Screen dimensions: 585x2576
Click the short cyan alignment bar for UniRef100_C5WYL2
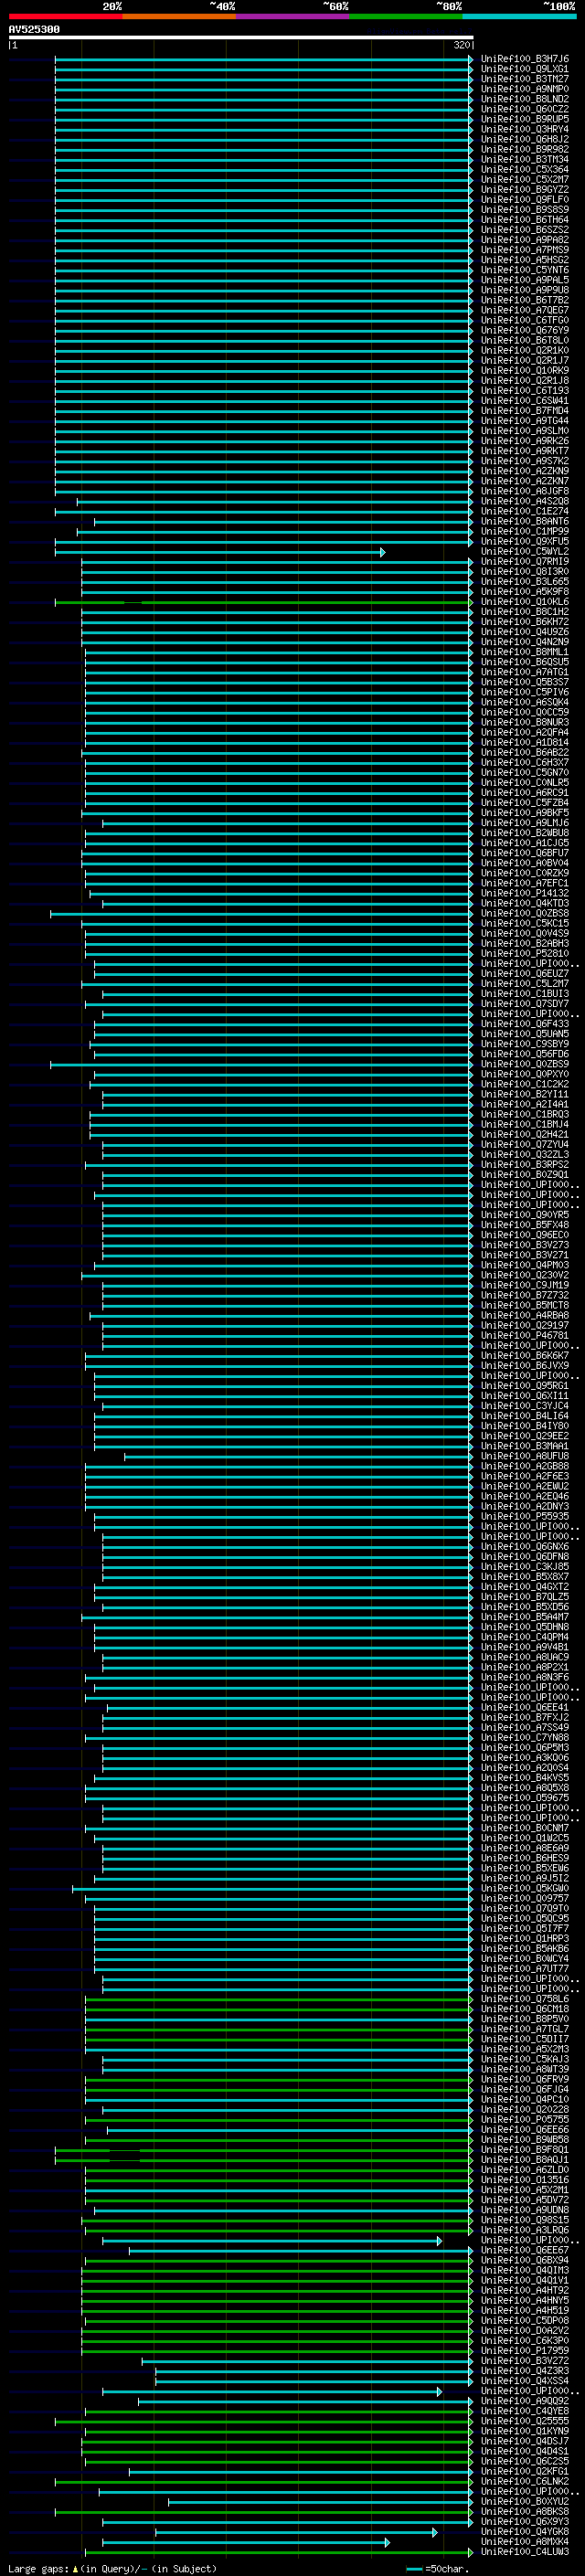coord(220,552)
